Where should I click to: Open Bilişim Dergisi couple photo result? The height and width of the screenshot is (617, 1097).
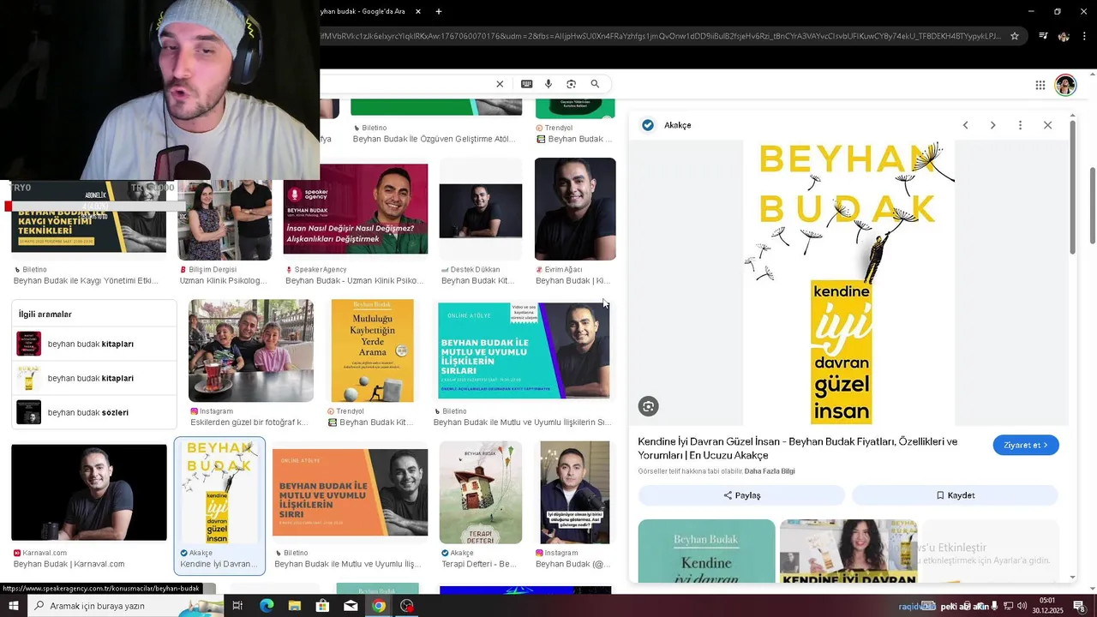coord(225,220)
